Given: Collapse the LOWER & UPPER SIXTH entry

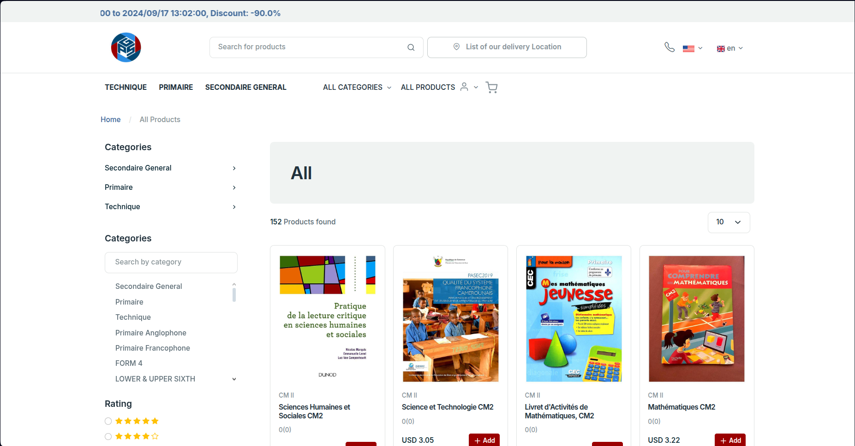Looking at the screenshot, I should (234, 379).
